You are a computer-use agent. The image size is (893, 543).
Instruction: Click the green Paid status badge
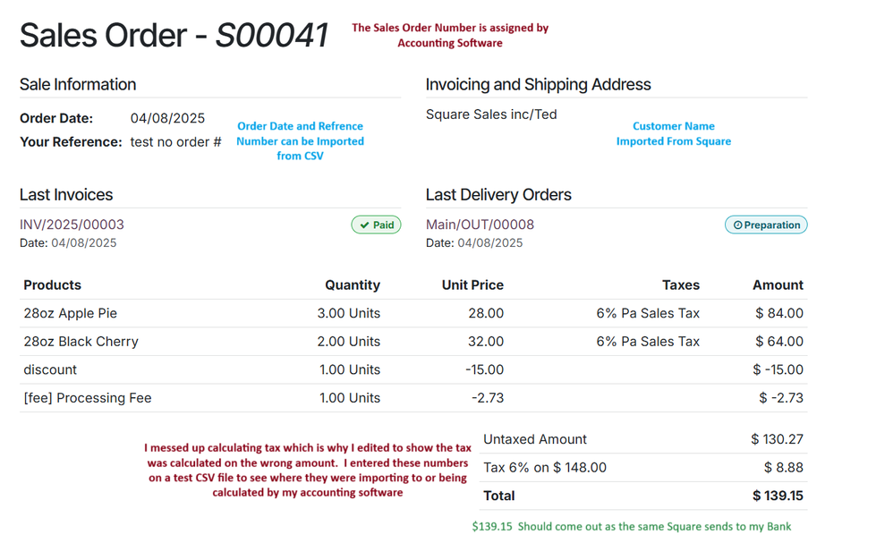click(376, 225)
